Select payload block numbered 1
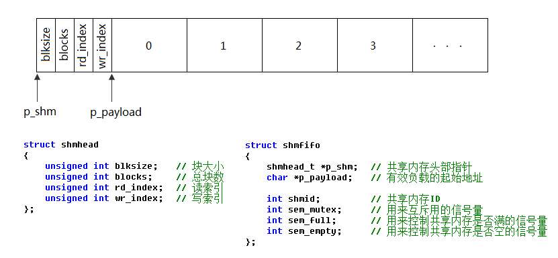 pyautogui.click(x=224, y=45)
